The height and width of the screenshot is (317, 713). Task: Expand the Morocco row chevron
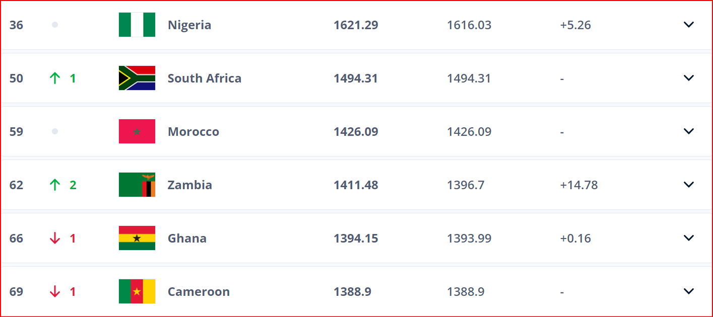[689, 131]
